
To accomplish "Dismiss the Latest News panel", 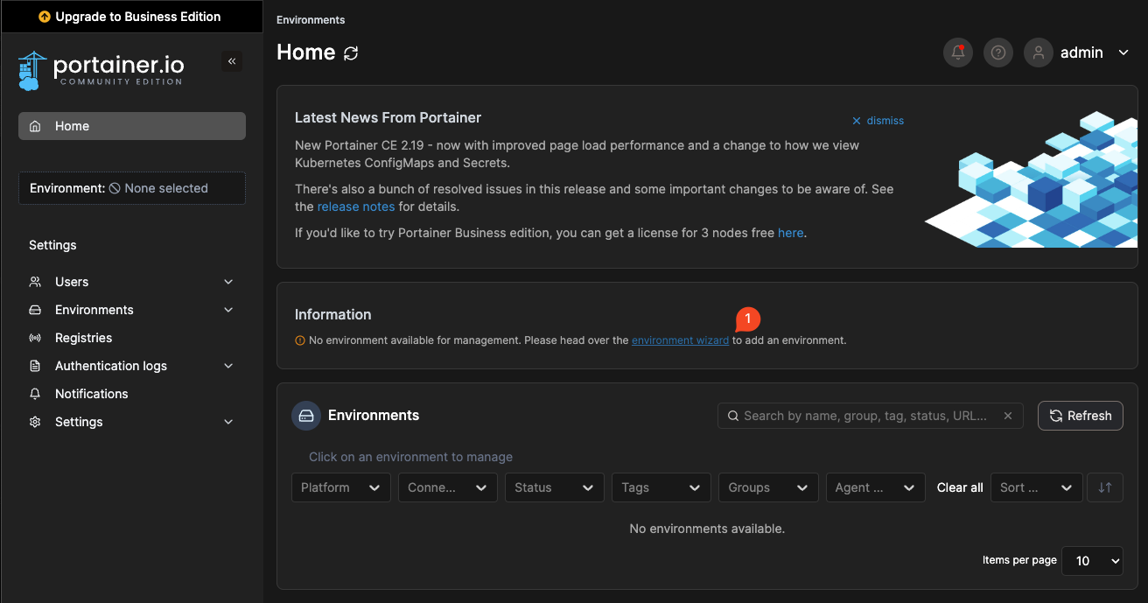I will tap(878, 121).
